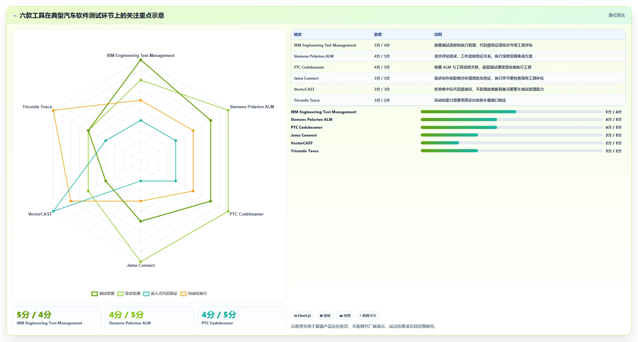Click Tricentis Tosca progress bar
The width and height of the screenshot is (638, 342).
(512, 151)
